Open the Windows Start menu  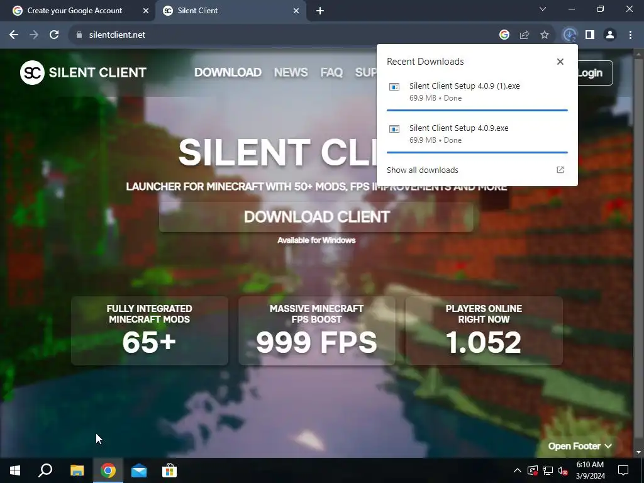point(15,470)
